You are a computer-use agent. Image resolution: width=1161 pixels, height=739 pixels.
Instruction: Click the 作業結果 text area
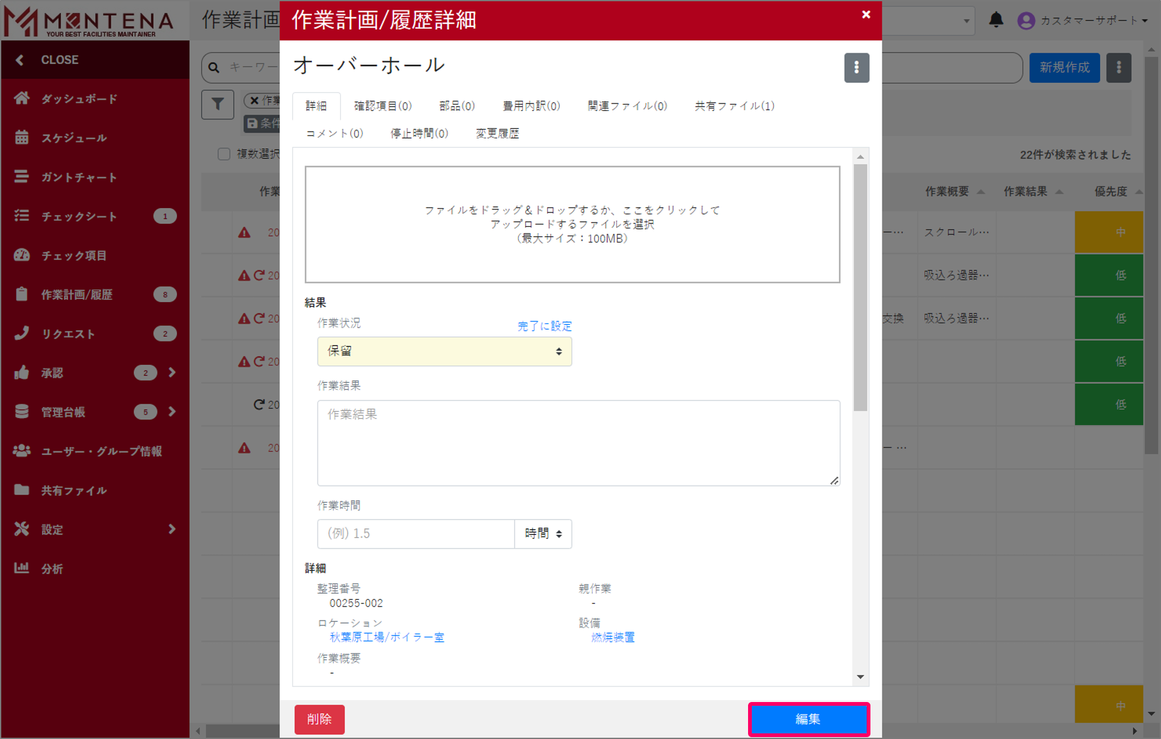pos(578,443)
